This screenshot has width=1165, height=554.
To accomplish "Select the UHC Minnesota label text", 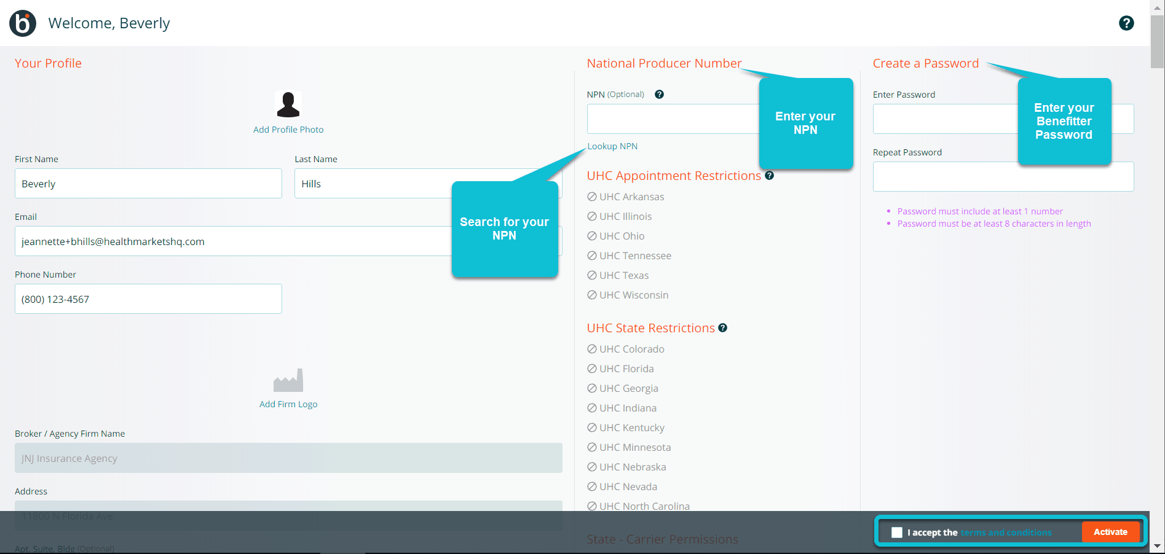I will point(635,447).
